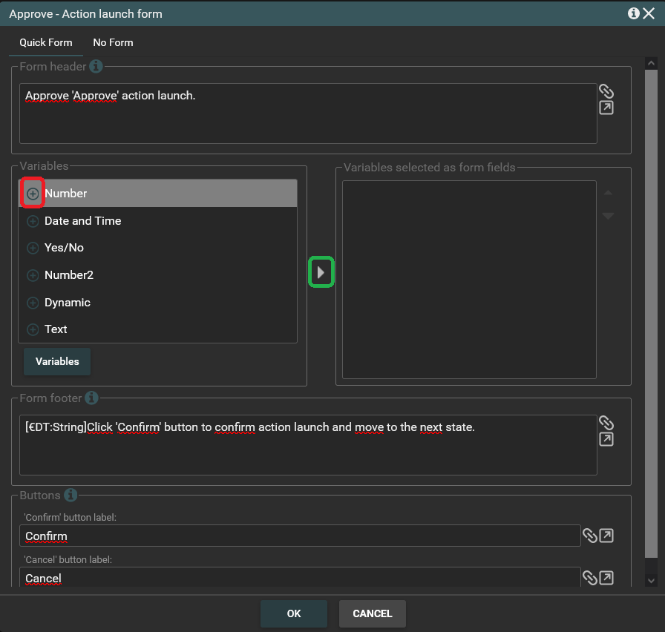Click the link icon beside Form header
Screen dimensions: 665x632
tap(606, 91)
